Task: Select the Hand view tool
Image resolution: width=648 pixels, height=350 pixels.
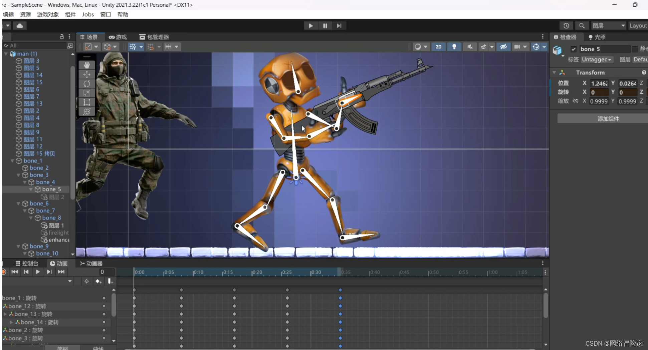Action: (87, 65)
